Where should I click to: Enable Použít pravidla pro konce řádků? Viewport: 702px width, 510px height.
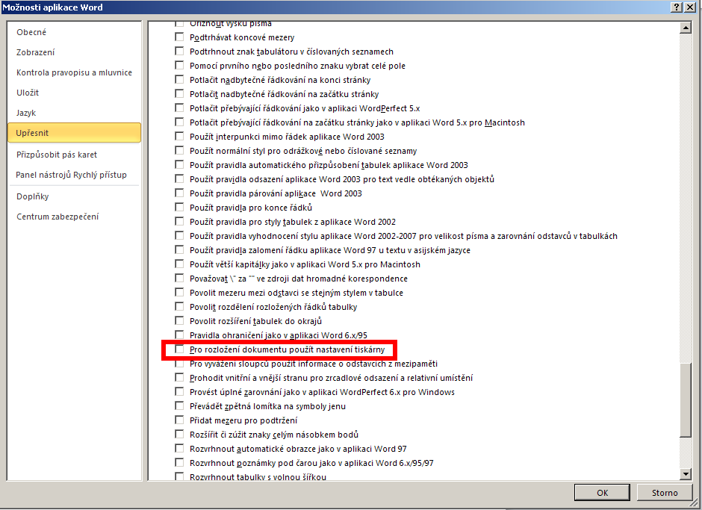[x=179, y=207]
